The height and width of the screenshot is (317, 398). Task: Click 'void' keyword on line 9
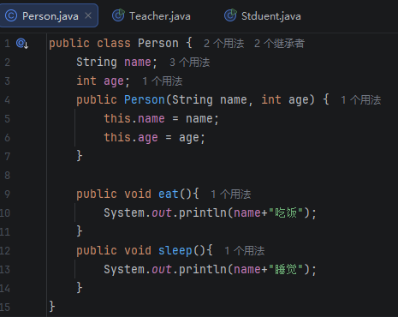(138, 194)
